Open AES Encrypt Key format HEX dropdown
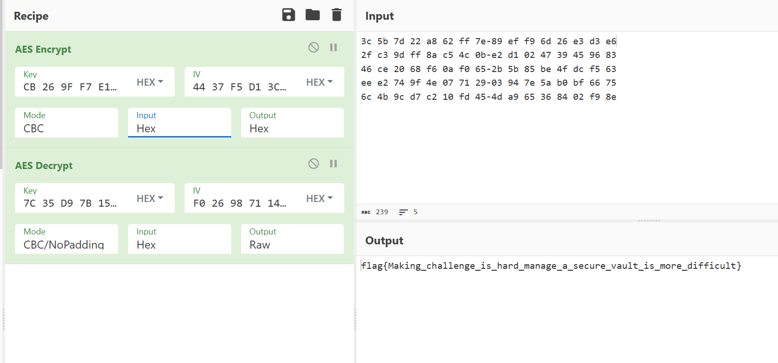The width and height of the screenshot is (778, 363). 150,82
